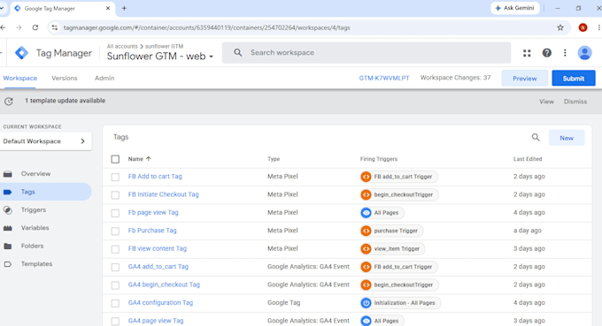This screenshot has width=602, height=326.
Task: Click the Last Edited column header
Action: point(528,159)
